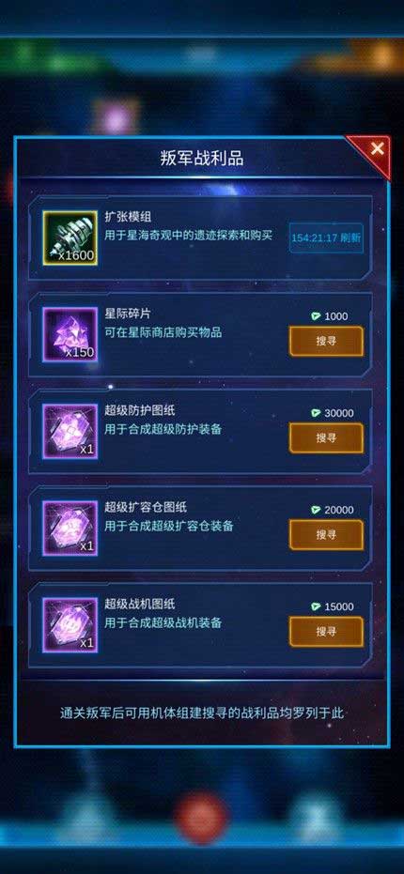Click 搜寻 button for 星际碎片
404x874 pixels.
click(326, 341)
